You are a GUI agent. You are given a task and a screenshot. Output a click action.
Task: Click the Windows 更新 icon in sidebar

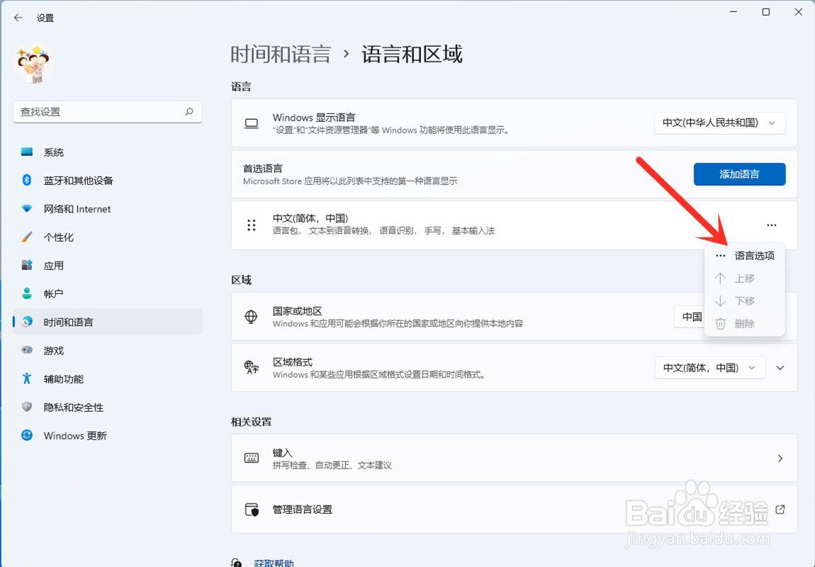tap(26, 435)
